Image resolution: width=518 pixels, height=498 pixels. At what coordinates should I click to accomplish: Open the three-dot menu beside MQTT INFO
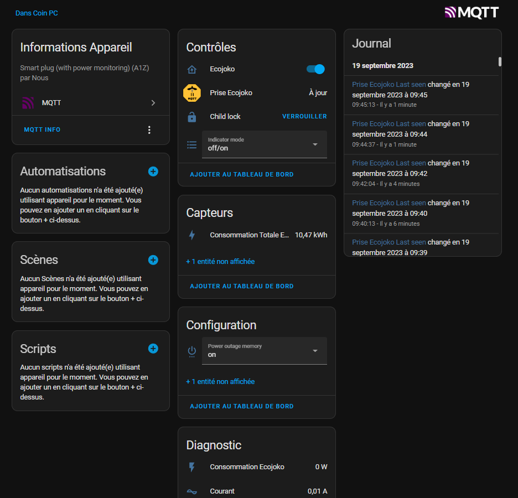[149, 130]
